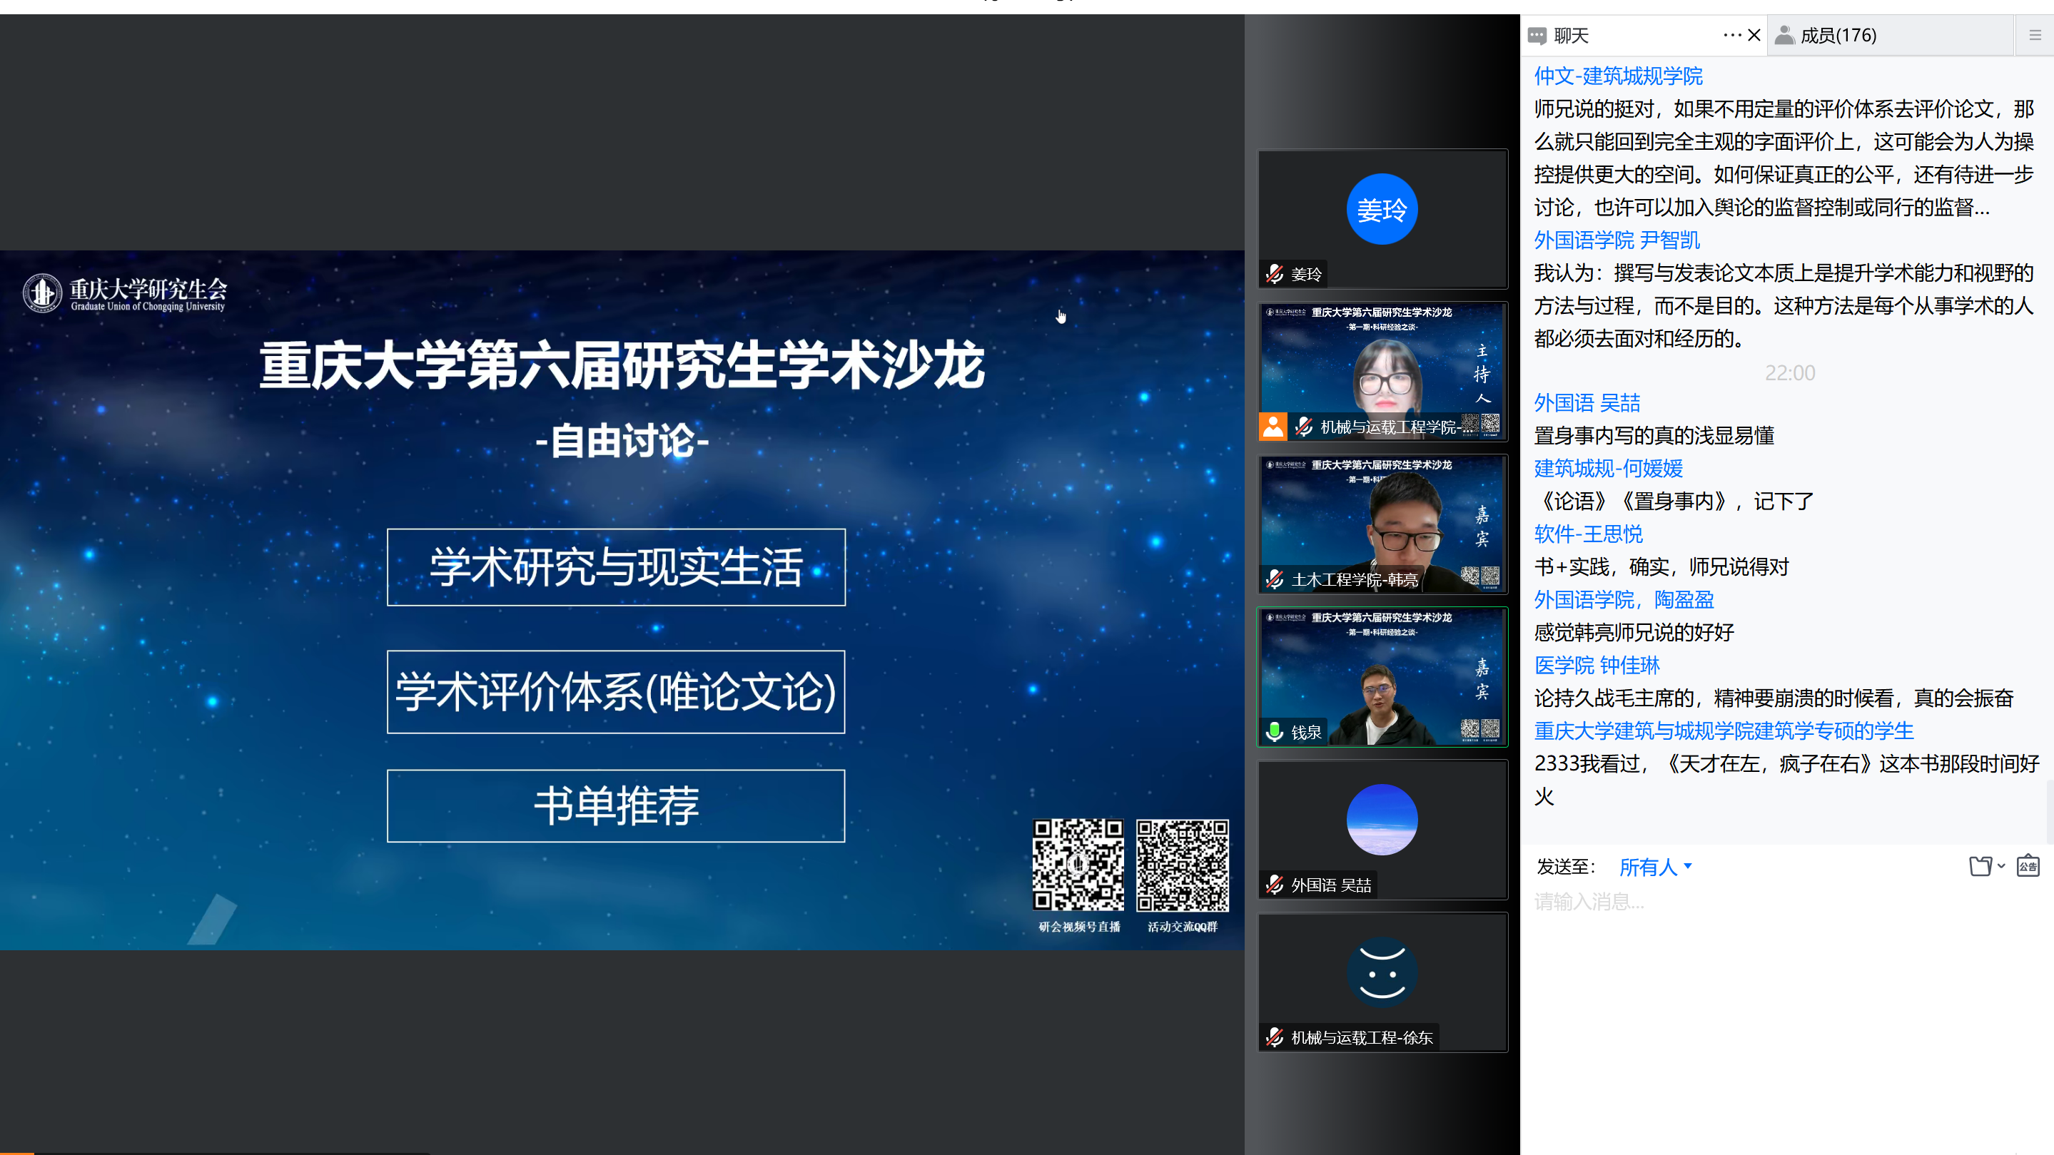Click message 感觉韩亮师兄说的好好
2054x1155 pixels.
[1634, 632]
